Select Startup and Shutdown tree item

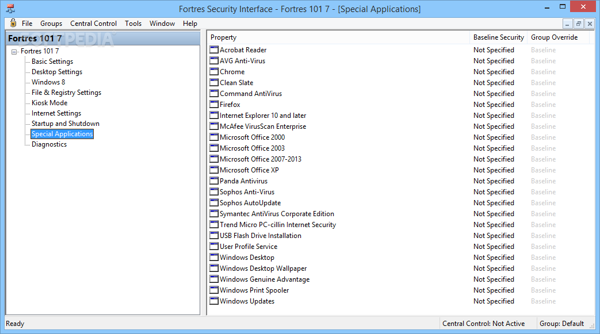(x=66, y=123)
